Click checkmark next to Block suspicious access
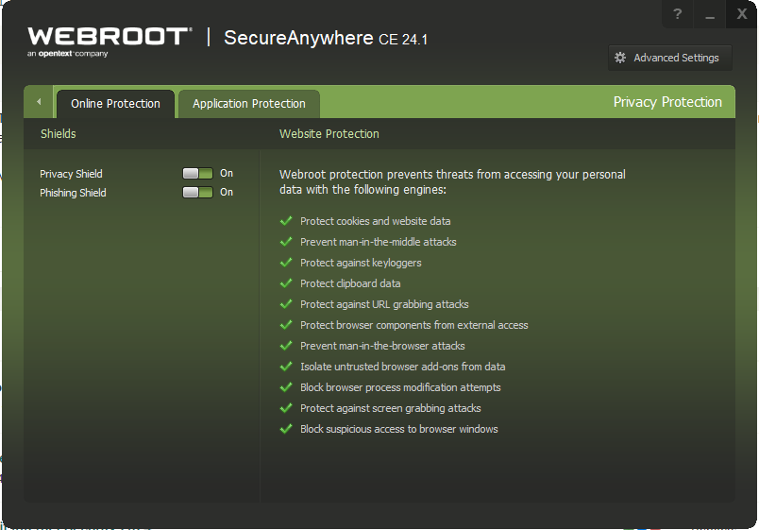The height and width of the screenshot is (530, 759). coord(286,429)
